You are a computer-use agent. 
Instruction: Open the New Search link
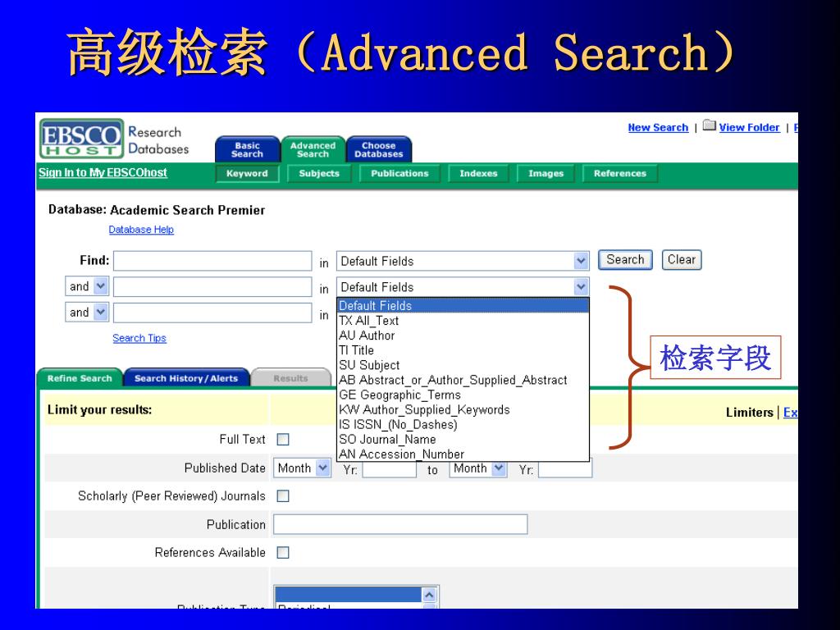tap(658, 127)
